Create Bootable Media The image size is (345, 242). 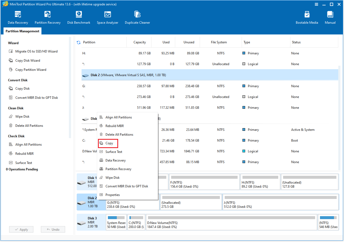click(x=307, y=18)
